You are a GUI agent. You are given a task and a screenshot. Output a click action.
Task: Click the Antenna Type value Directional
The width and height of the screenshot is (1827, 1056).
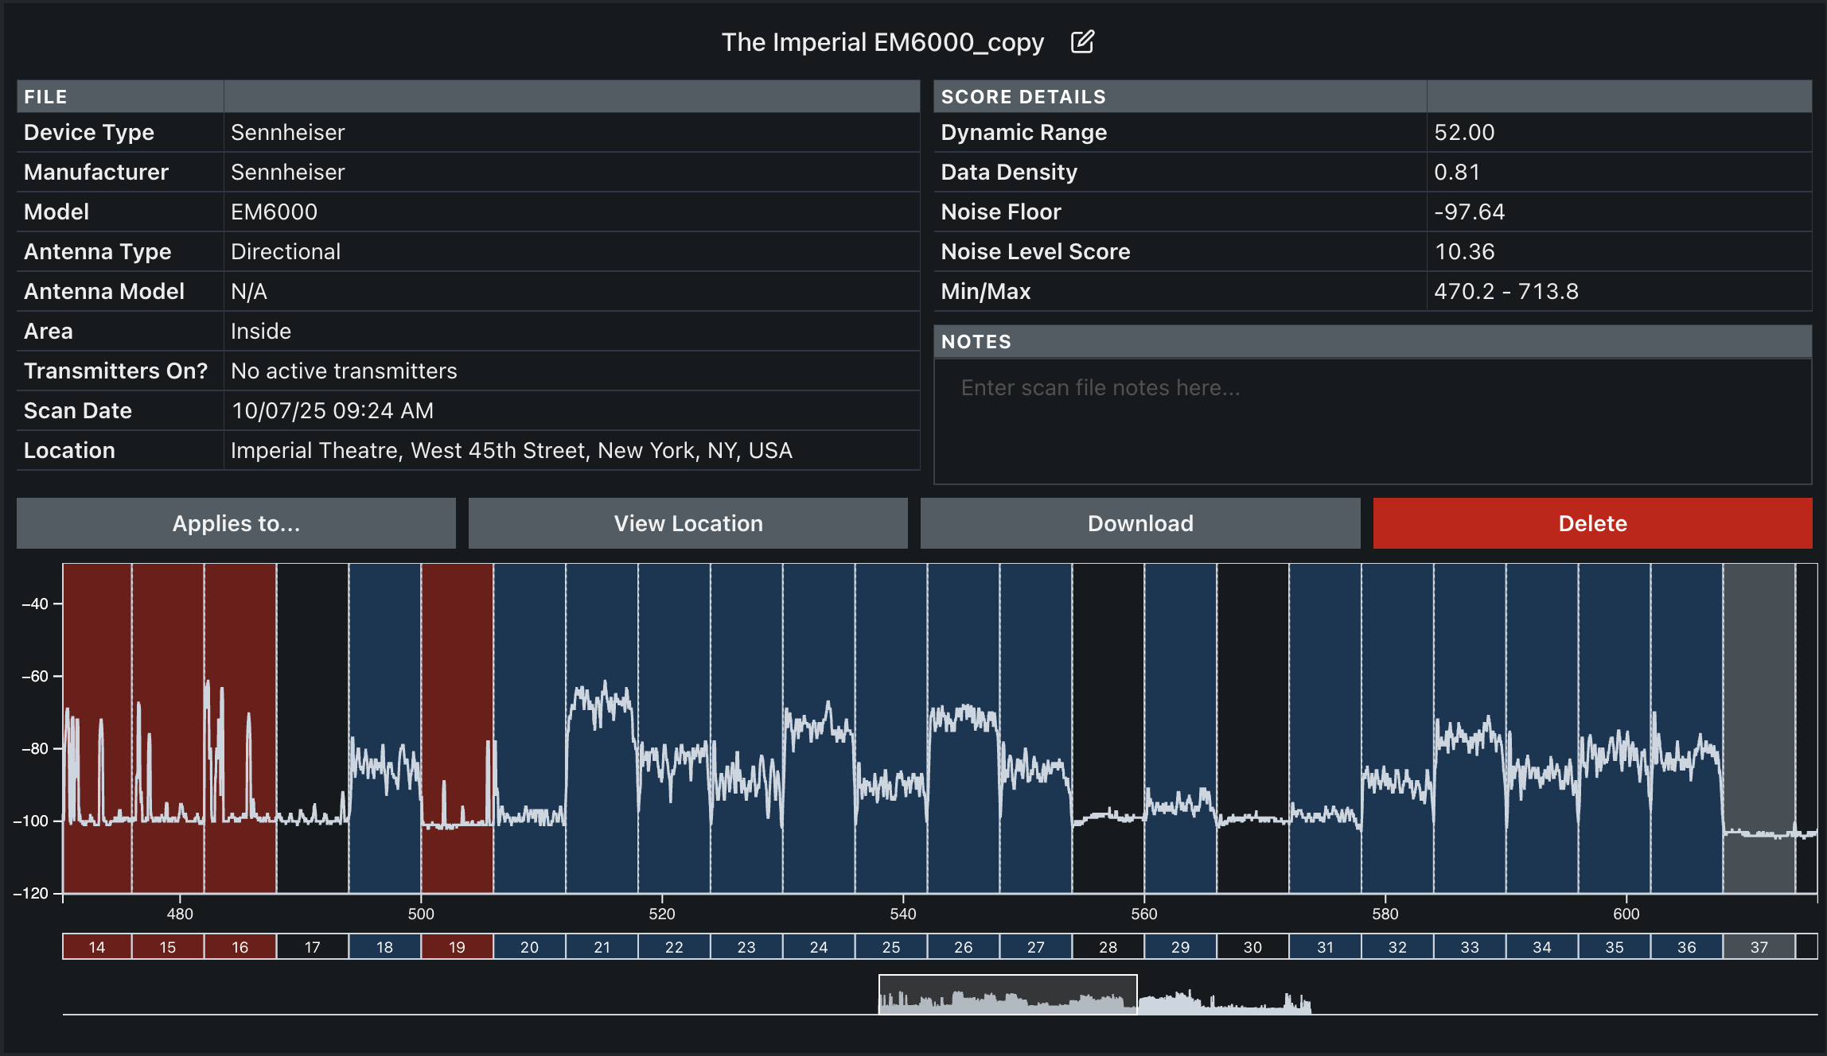point(286,252)
